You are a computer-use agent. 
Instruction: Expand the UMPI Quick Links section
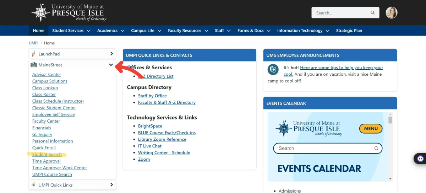point(111,185)
